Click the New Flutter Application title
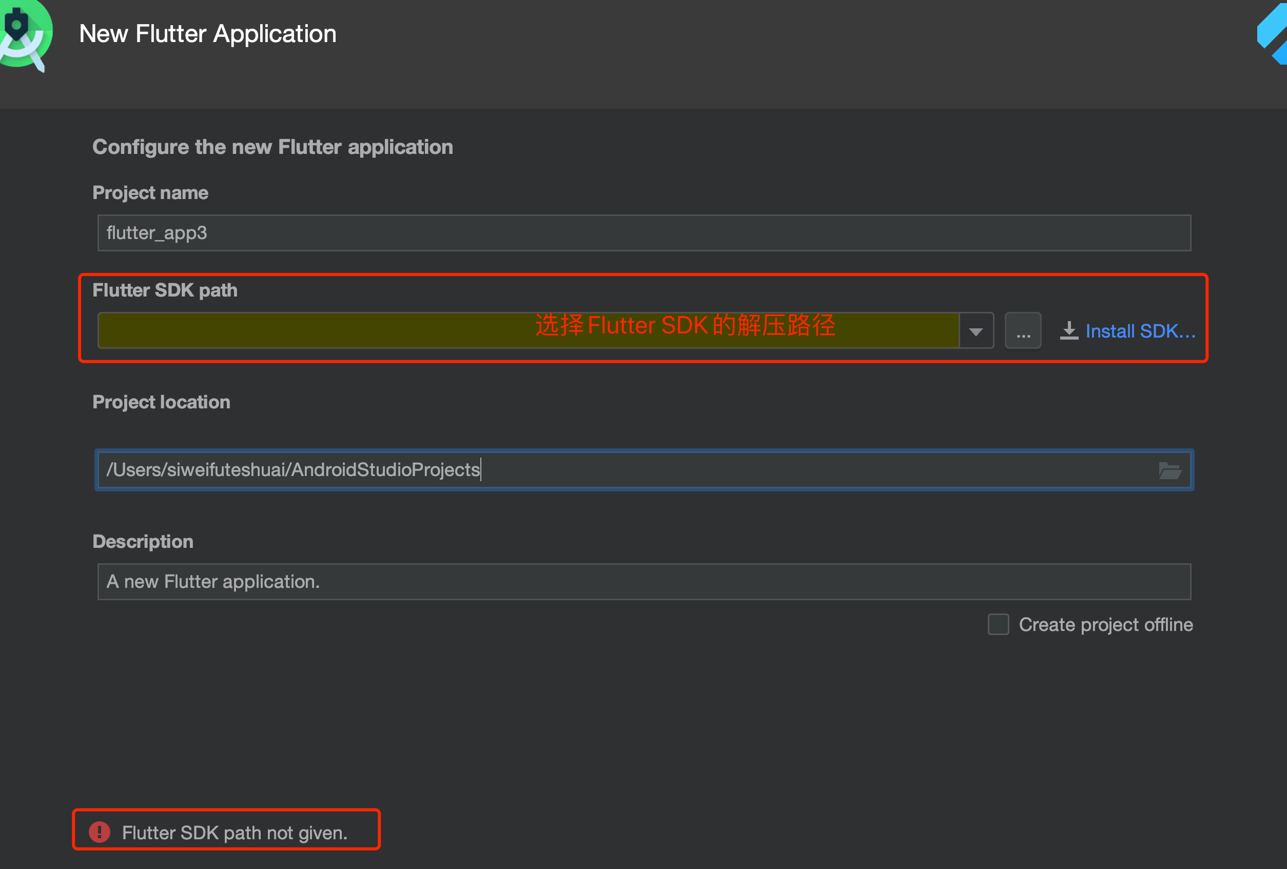The height and width of the screenshot is (869, 1287). tap(208, 34)
